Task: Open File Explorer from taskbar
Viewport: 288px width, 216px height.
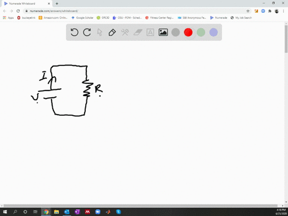Action: (56, 212)
